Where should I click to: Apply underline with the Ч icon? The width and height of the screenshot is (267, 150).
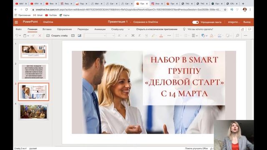click(x=146, y=35)
